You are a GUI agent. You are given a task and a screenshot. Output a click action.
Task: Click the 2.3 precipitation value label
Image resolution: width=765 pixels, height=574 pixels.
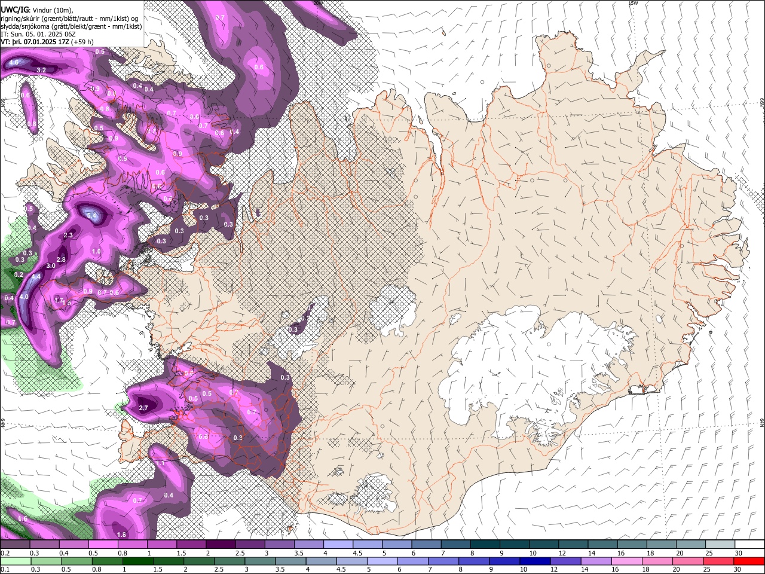(68, 235)
